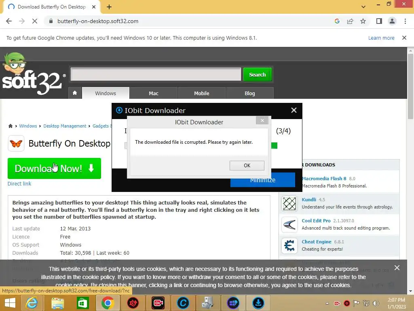The image size is (414, 311).
Task: Open the Mobile tab
Action: pyautogui.click(x=202, y=94)
